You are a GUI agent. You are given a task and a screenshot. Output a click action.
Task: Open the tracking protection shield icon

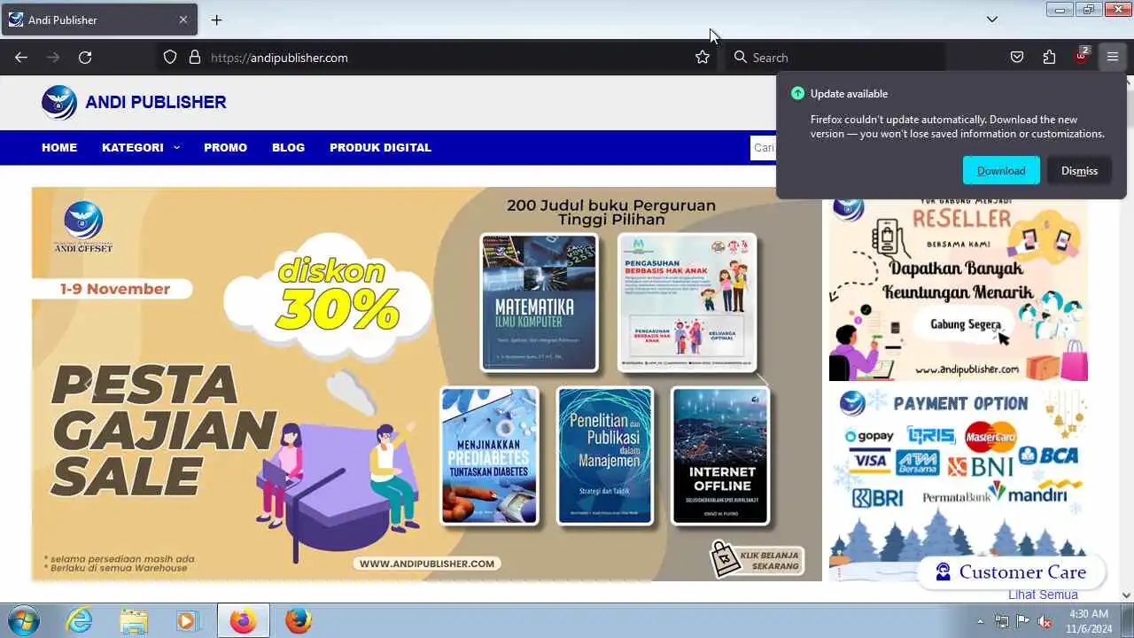tap(170, 58)
